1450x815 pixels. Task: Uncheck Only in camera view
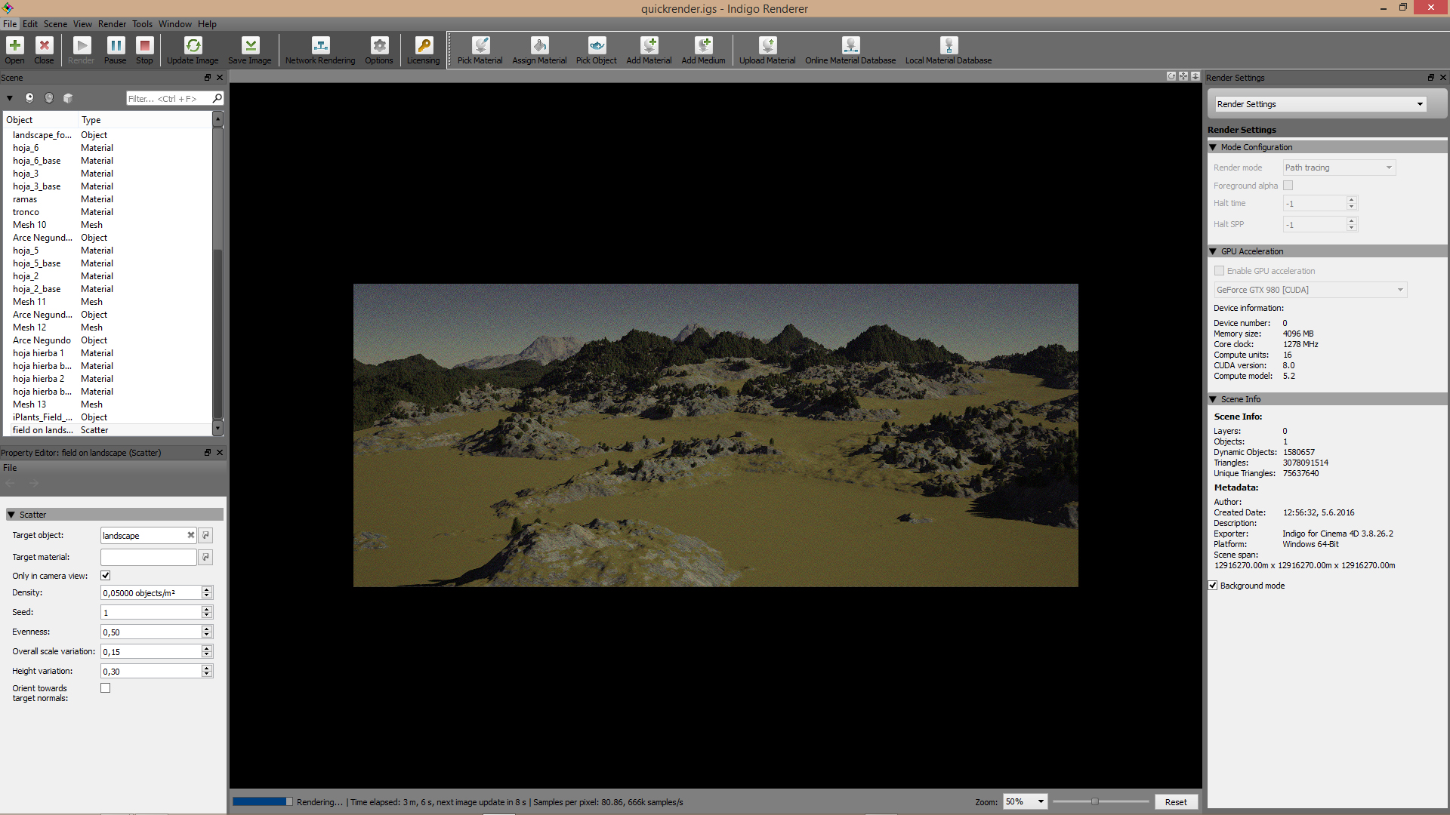(x=106, y=576)
